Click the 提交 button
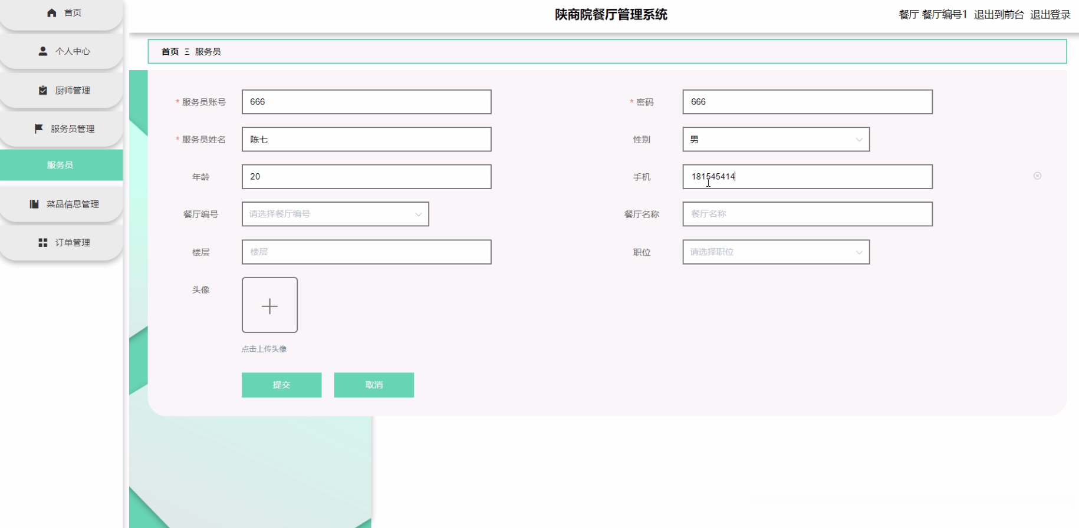 coord(282,385)
